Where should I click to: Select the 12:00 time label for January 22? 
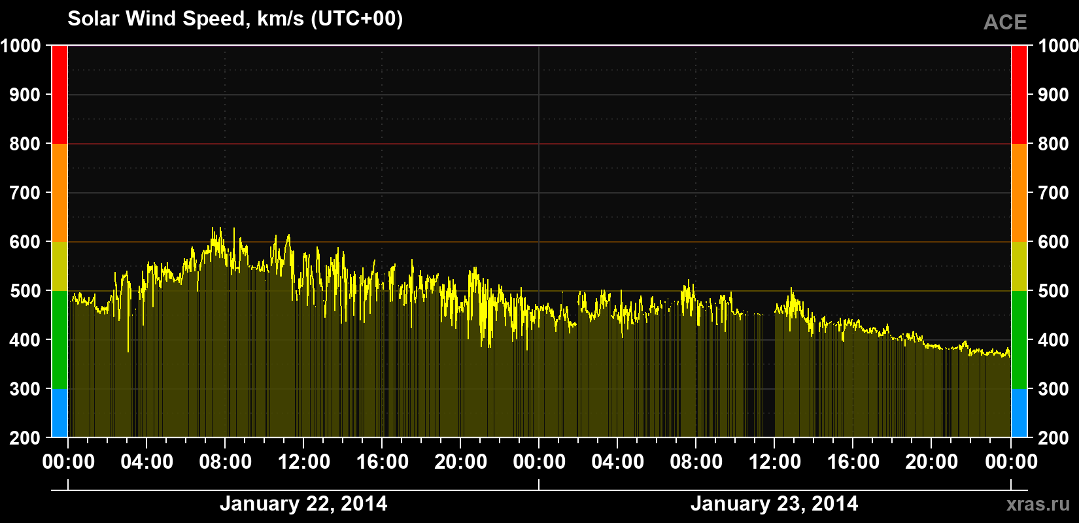304,462
